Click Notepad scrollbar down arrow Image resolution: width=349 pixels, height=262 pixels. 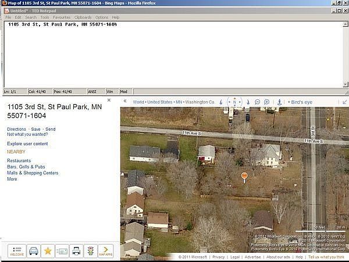tap(345, 84)
